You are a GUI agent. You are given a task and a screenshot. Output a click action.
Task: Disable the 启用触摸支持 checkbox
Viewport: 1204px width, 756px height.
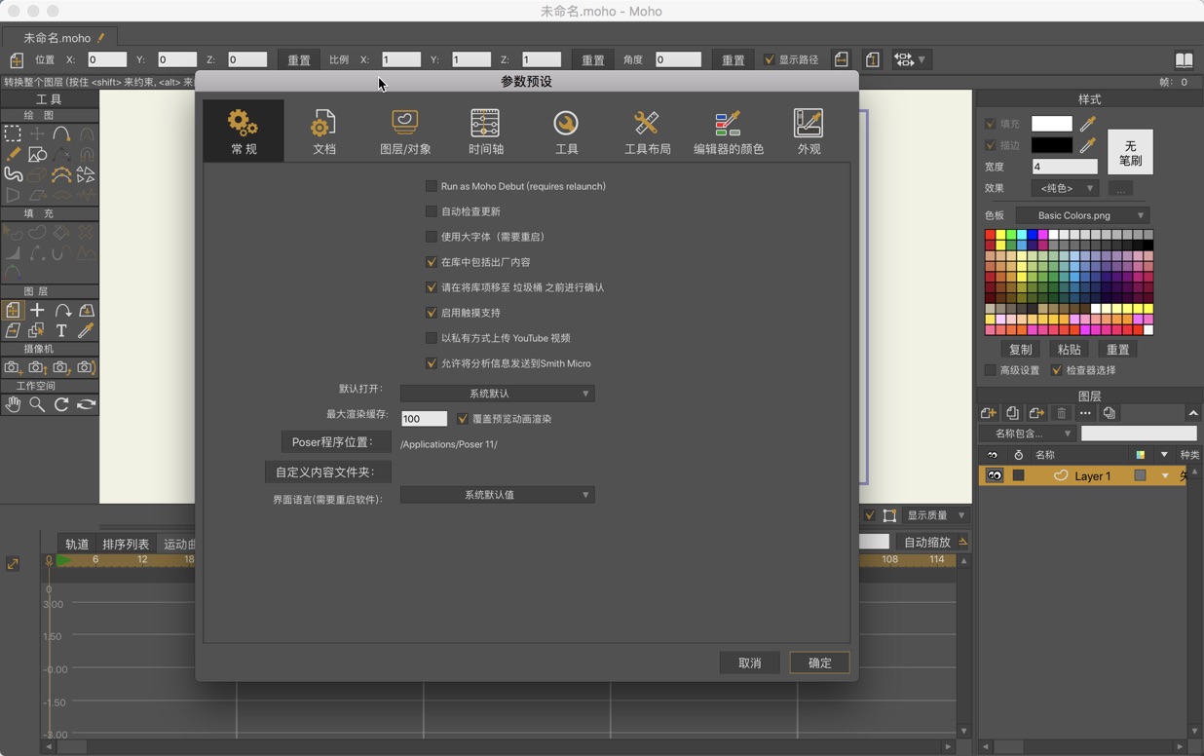[432, 313]
